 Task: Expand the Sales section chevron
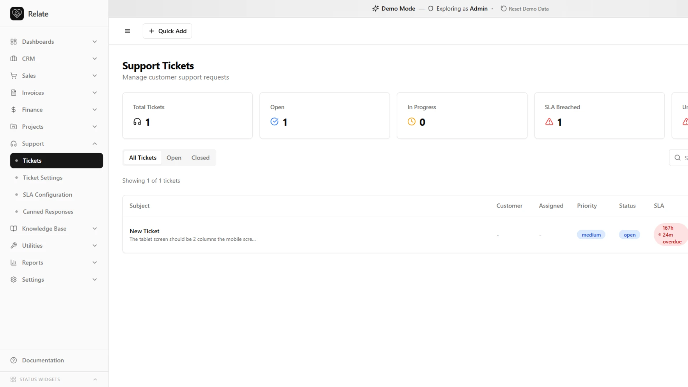tap(95, 76)
